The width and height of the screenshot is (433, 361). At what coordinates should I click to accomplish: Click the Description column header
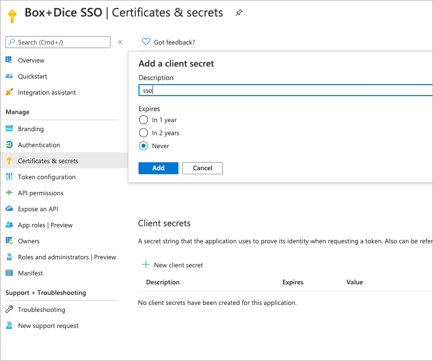(162, 282)
